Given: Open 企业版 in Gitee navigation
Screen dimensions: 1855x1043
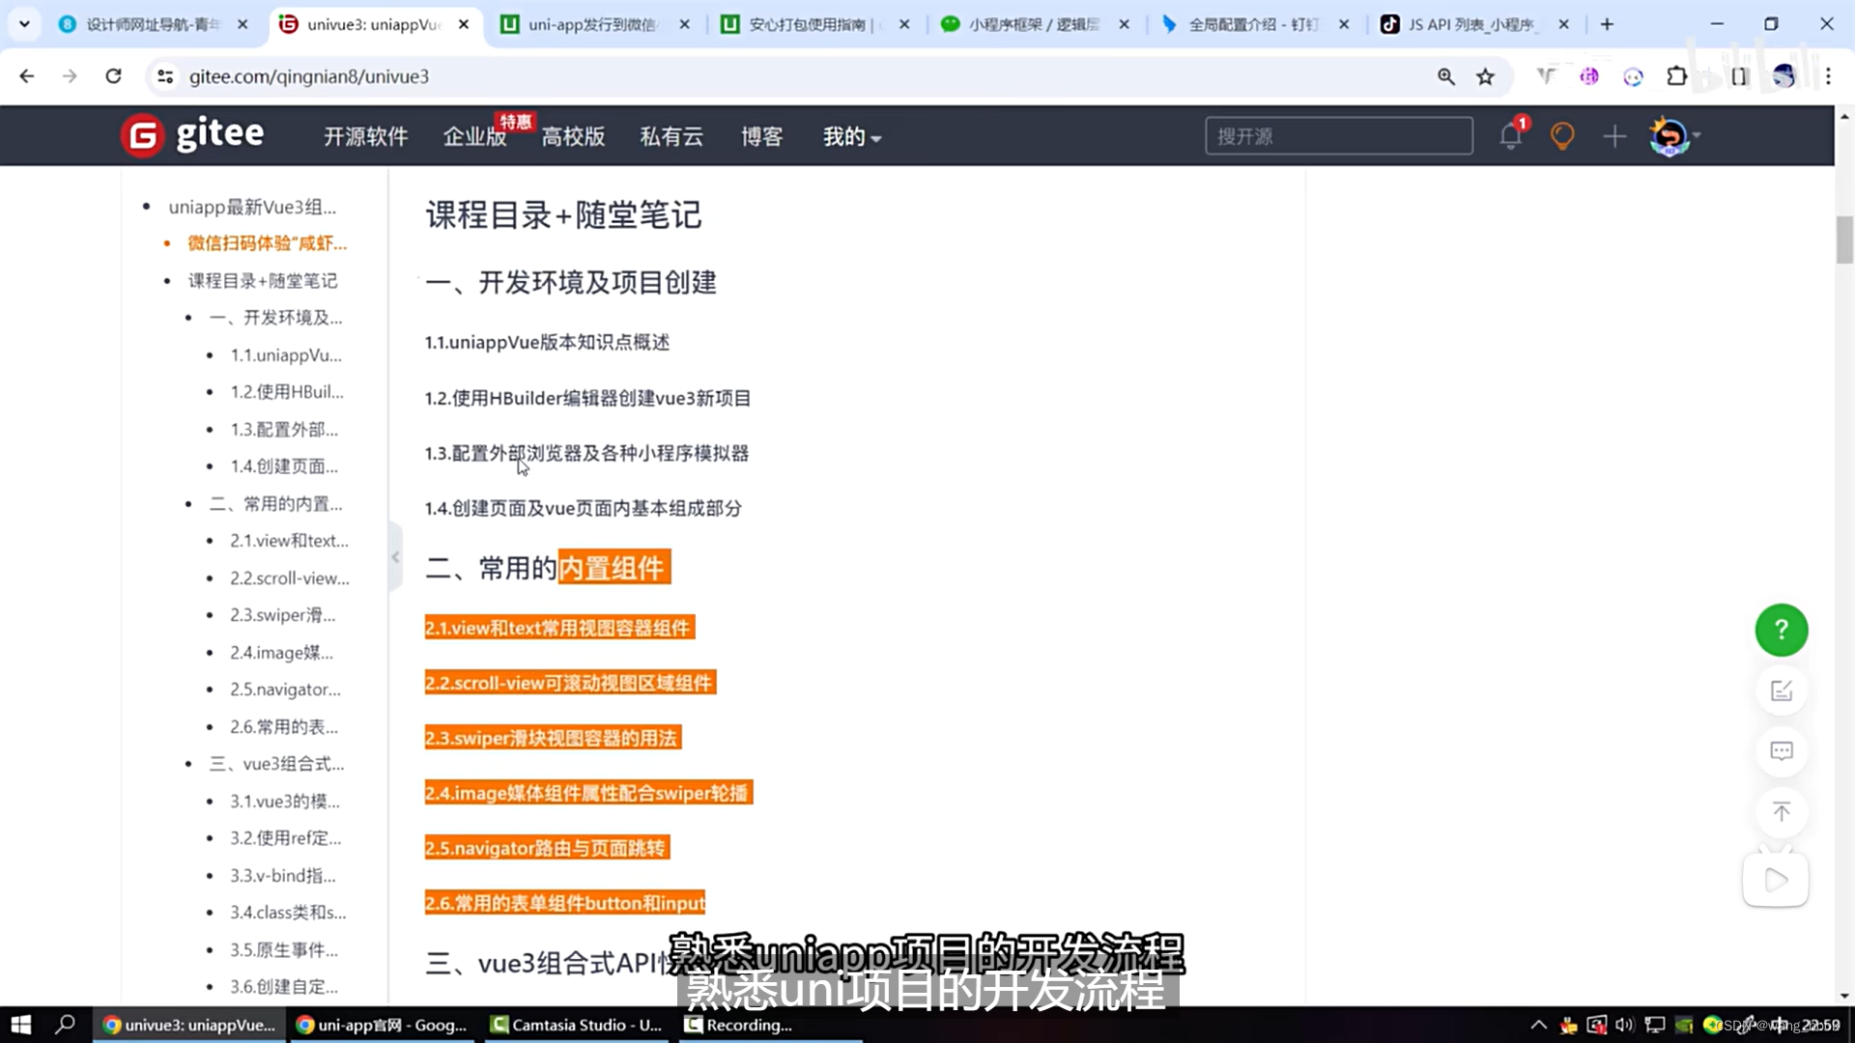Looking at the screenshot, I should click(474, 136).
